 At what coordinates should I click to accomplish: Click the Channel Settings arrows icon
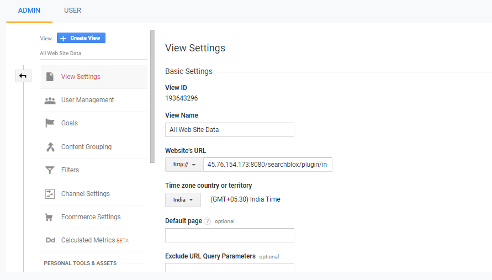50,194
